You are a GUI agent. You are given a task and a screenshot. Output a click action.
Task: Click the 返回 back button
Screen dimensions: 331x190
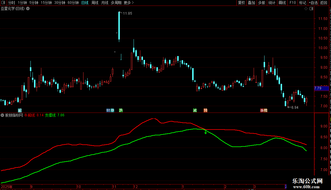pos(323,3)
